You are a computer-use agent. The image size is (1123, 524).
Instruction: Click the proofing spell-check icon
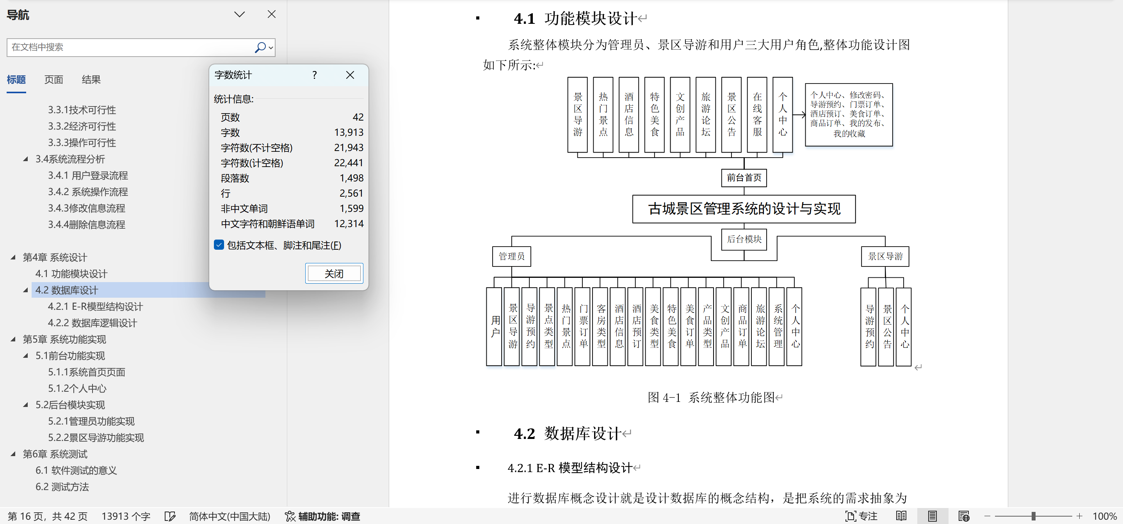[170, 516]
